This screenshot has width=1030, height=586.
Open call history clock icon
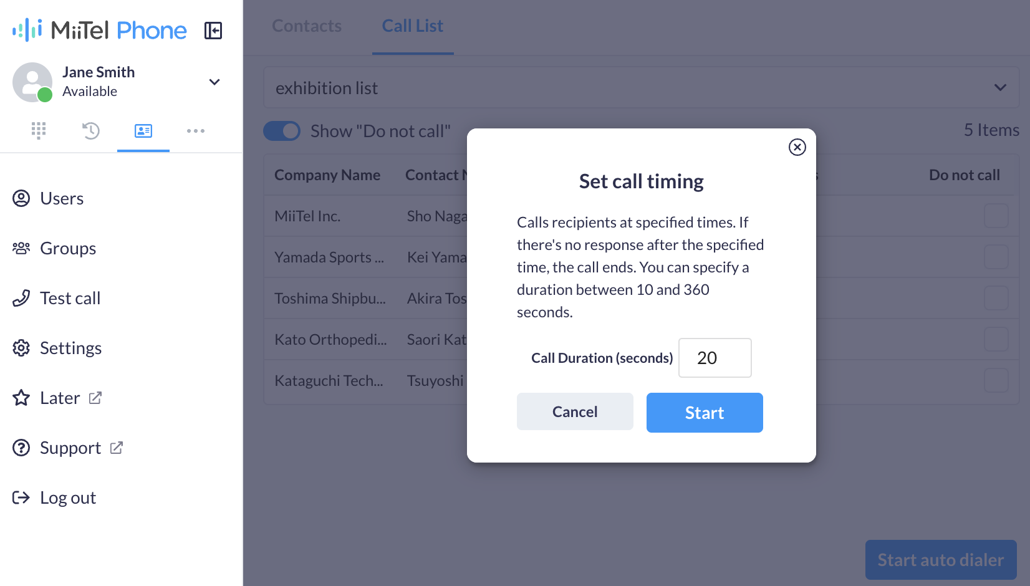pyautogui.click(x=91, y=130)
